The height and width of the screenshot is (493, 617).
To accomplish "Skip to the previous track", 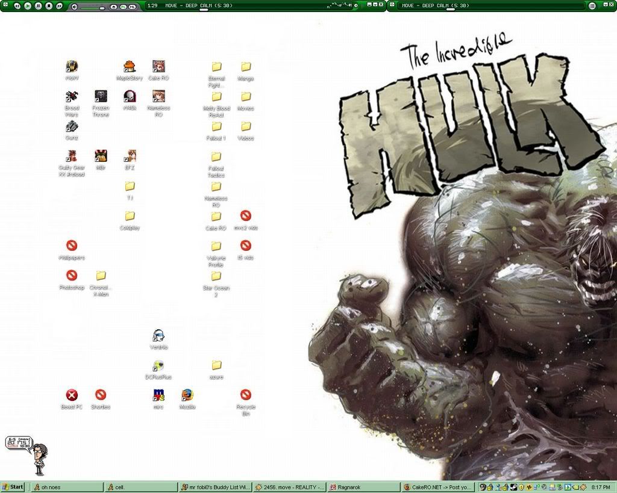I will (17, 5).
